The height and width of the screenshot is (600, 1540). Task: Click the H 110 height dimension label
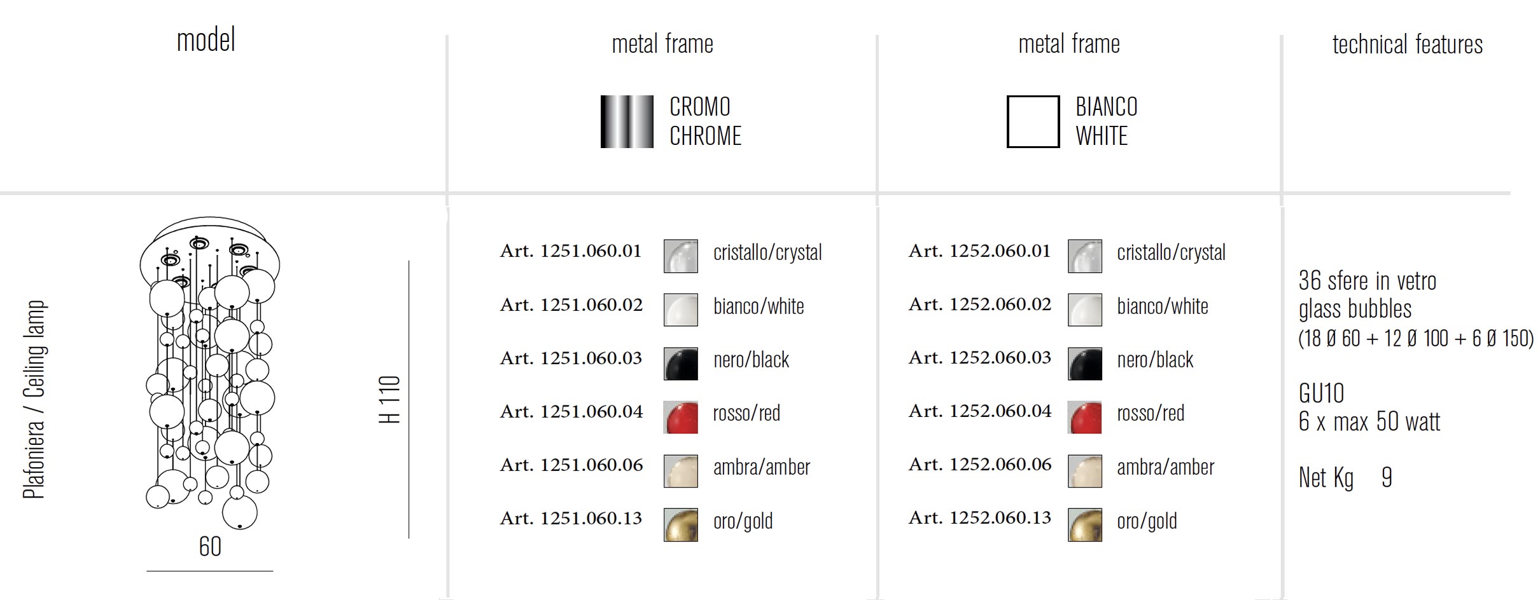click(389, 399)
